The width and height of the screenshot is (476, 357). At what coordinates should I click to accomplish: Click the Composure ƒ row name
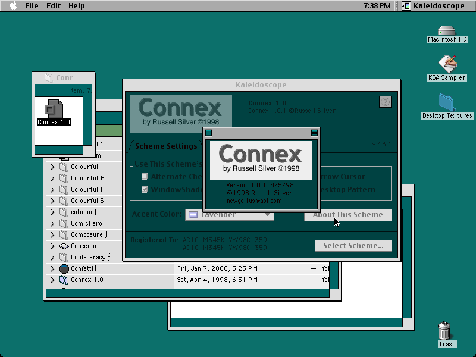click(x=89, y=234)
